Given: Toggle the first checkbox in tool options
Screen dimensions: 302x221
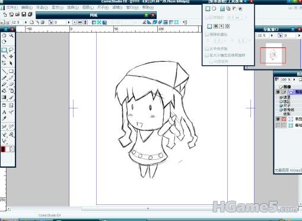Looking at the screenshot, I should coord(207,17).
